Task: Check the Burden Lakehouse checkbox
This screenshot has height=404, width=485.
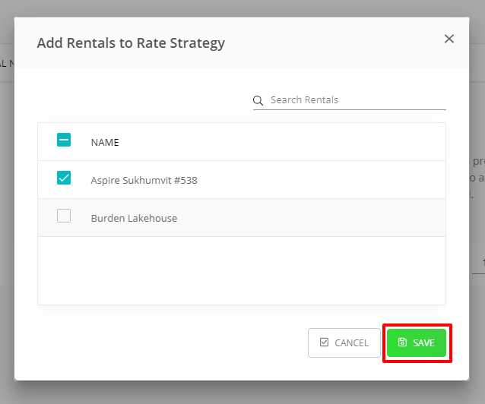Action: 64,216
